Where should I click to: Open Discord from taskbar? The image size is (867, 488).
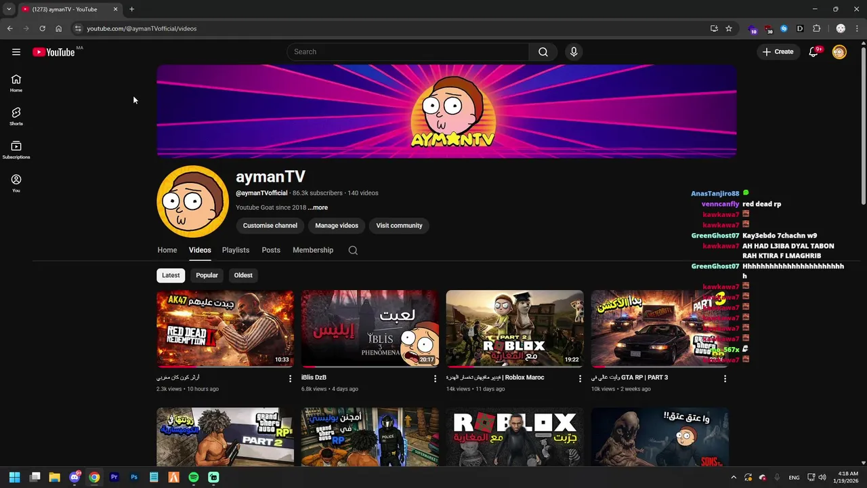tap(75, 477)
